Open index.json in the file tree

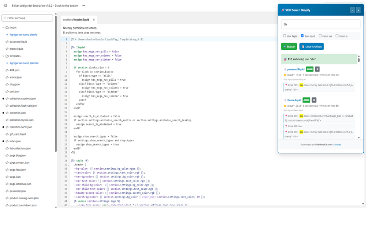click(15, 141)
